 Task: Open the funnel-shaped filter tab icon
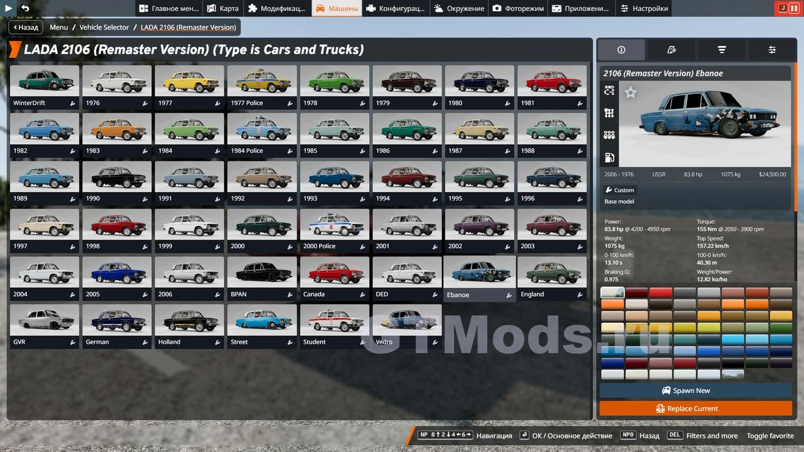tap(722, 50)
